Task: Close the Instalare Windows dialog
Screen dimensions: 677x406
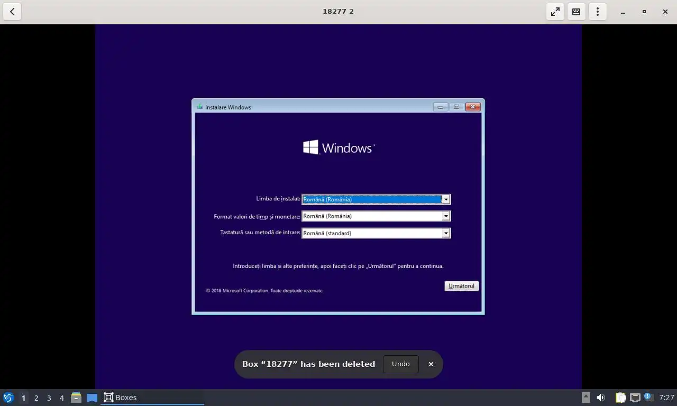Action: [x=473, y=107]
